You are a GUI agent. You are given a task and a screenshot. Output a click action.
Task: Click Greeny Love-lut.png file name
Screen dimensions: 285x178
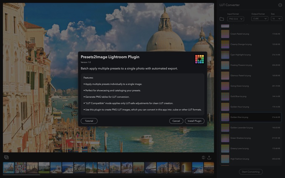(239, 148)
